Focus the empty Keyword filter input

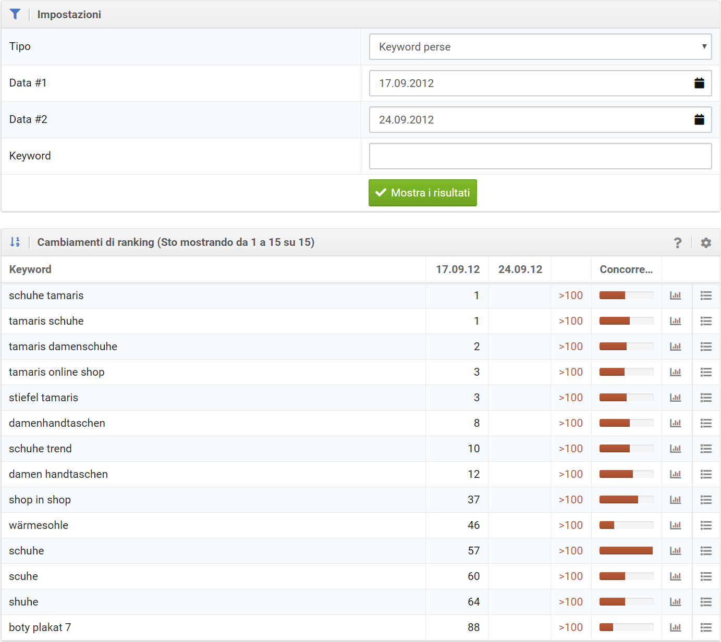pyautogui.click(x=541, y=156)
